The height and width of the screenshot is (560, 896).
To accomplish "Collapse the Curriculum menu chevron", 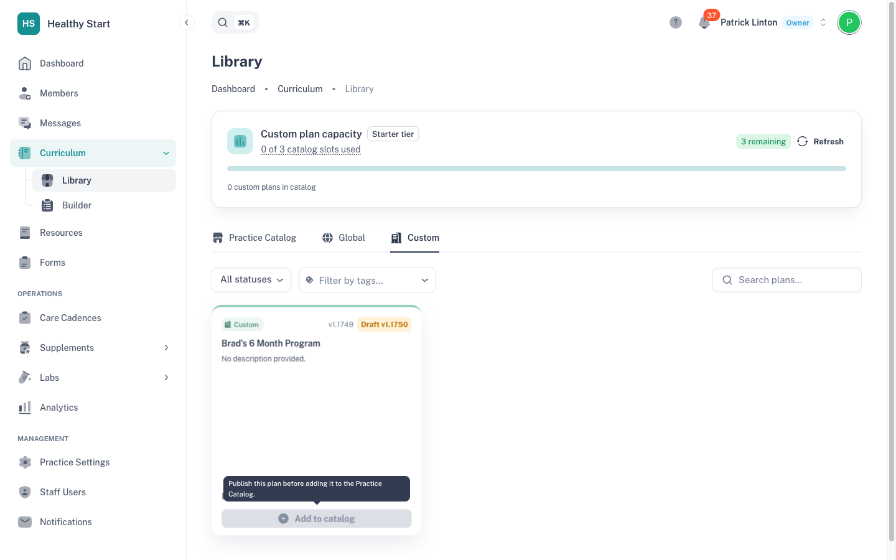I will tap(166, 153).
